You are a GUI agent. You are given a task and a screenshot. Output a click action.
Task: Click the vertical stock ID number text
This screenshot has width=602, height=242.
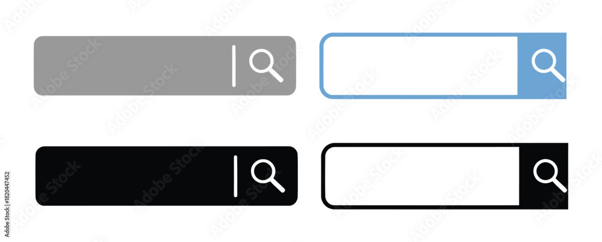point(7,198)
